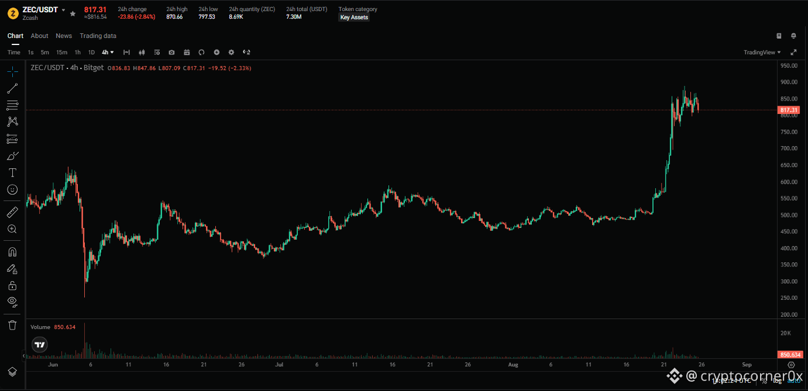This screenshot has width=808, height=391.
Task: Click the Key Assets category tag
Action: tap(354, 17)
